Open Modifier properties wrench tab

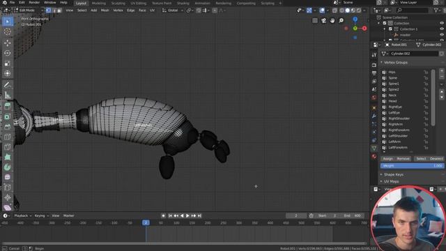tap(374, 116)
